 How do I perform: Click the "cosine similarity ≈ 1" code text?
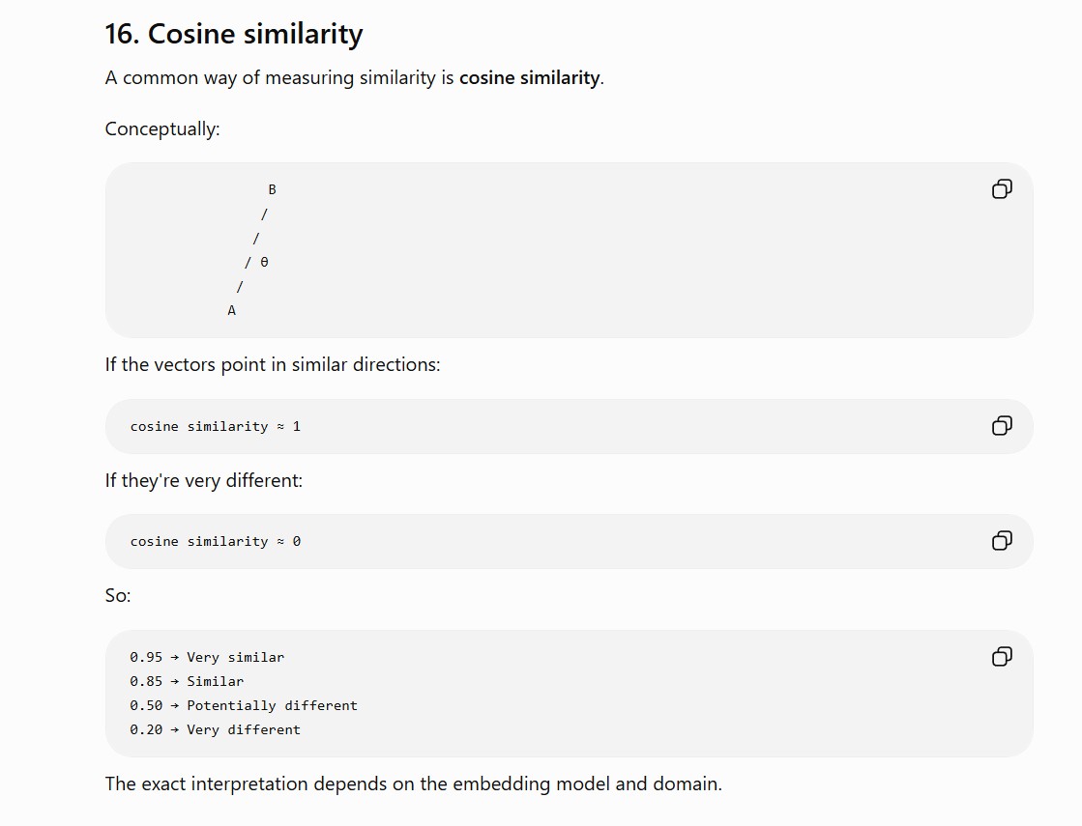(x=216, y=426)
